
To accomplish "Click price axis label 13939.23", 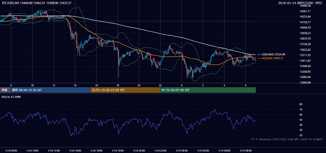I will click(x=305, y=33).
